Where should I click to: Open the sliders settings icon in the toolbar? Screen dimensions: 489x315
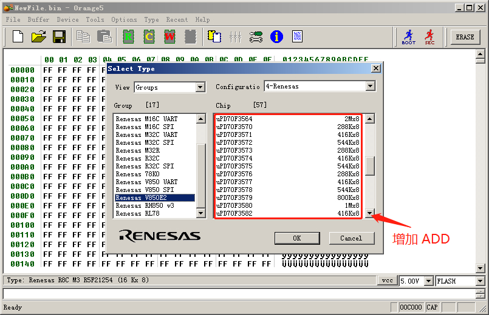[x=236, y=37]
